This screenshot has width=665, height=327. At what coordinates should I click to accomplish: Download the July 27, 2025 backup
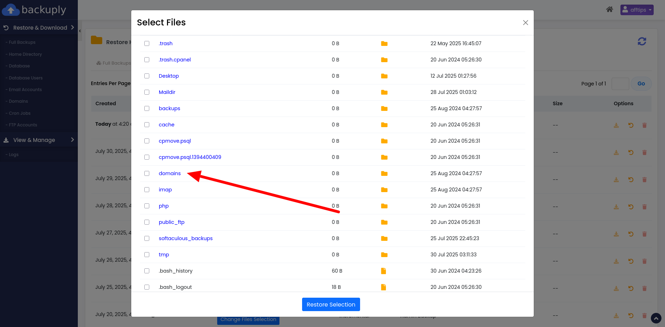coord(616,234)
